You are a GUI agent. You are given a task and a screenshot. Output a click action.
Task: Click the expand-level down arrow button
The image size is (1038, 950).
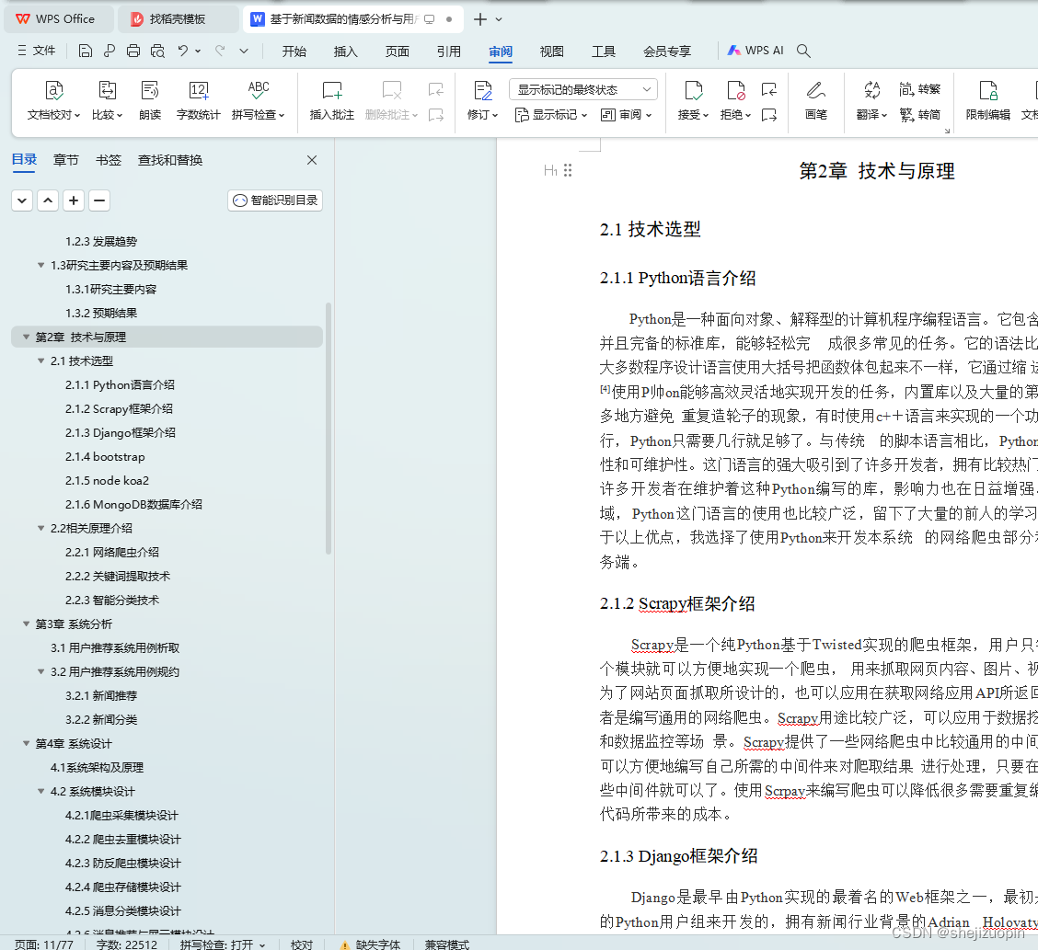(22, 200)
